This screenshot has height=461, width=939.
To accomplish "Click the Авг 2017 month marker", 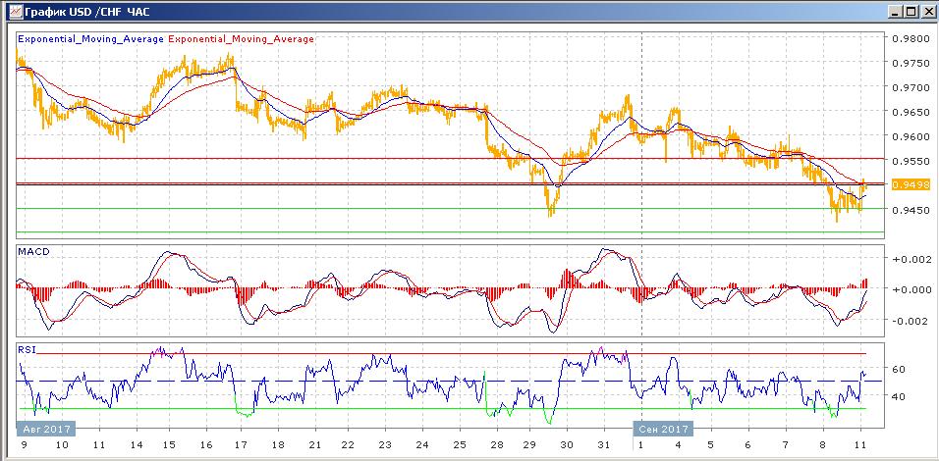I will tap(45, 429).
